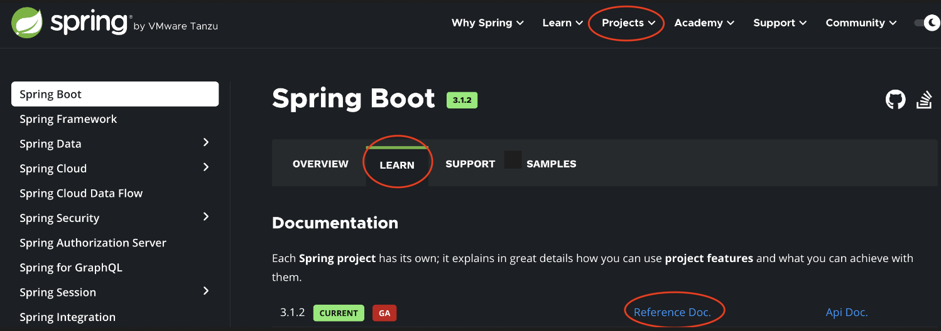Select Spring Security in the sidebar
This screenshot has height=331, width=941.
click(59, 218)
